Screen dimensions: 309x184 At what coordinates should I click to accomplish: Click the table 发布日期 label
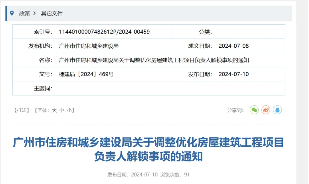[x=200, y=74]
